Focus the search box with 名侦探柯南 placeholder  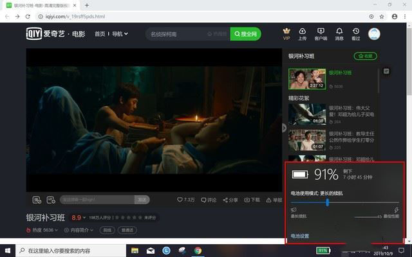[188, 34]
